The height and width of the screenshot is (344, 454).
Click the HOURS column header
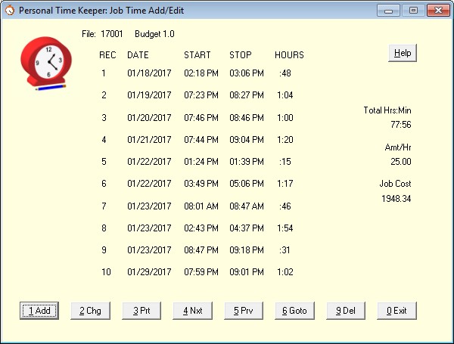289,55
